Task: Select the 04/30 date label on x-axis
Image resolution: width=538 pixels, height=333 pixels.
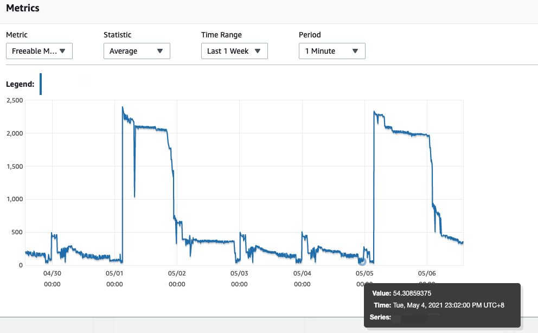Action: pyautogui.click(x=52, y=274)
